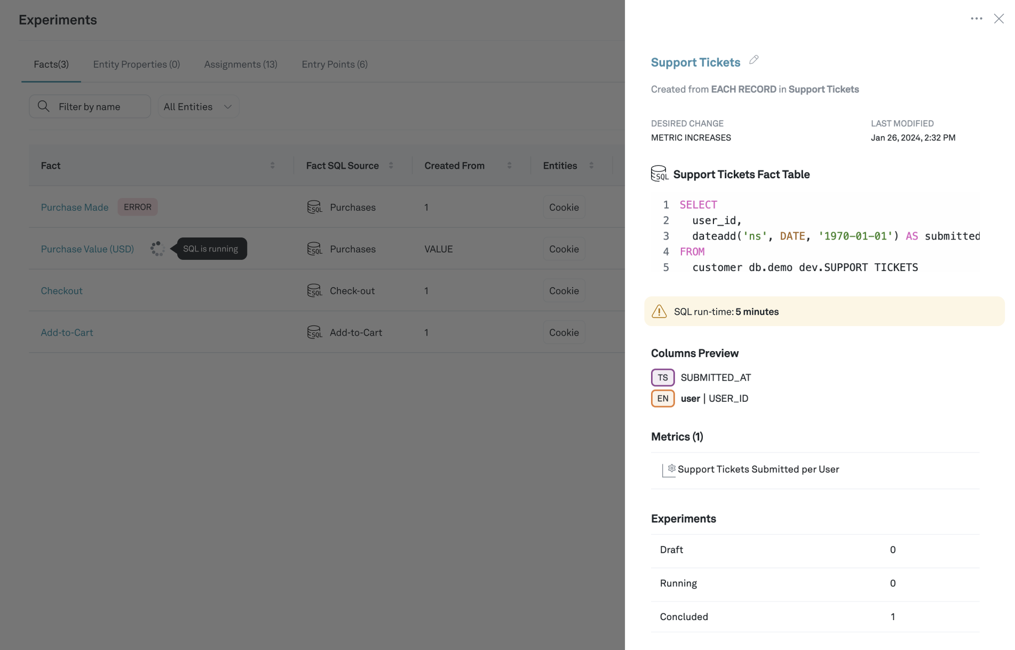Click the Cookie entity tag in Checkout row
The image size is (1015, 650).
pyautogui.click(x=564, y=290)
